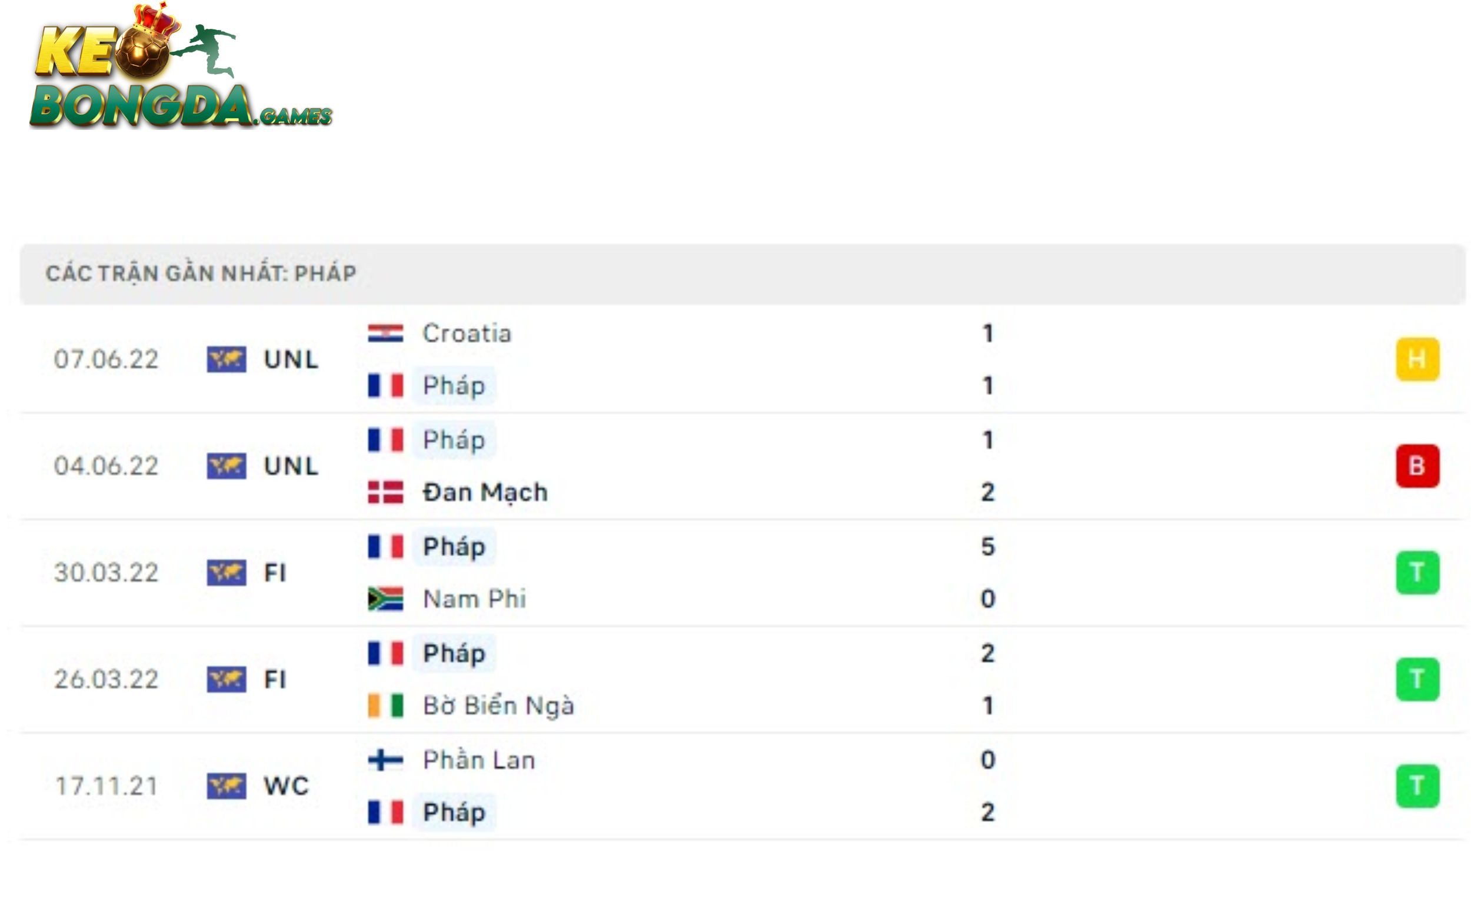Image resolution: width=1471 pixels, height=919 pixels.
Task: Open the Bờ Biển Ngà team link
Action: 498,706
